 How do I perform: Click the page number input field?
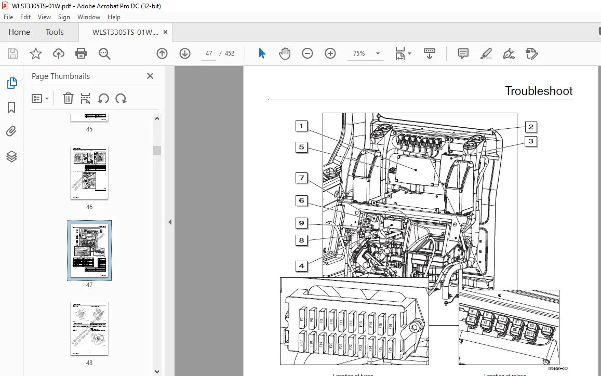[x=209, y=53]
